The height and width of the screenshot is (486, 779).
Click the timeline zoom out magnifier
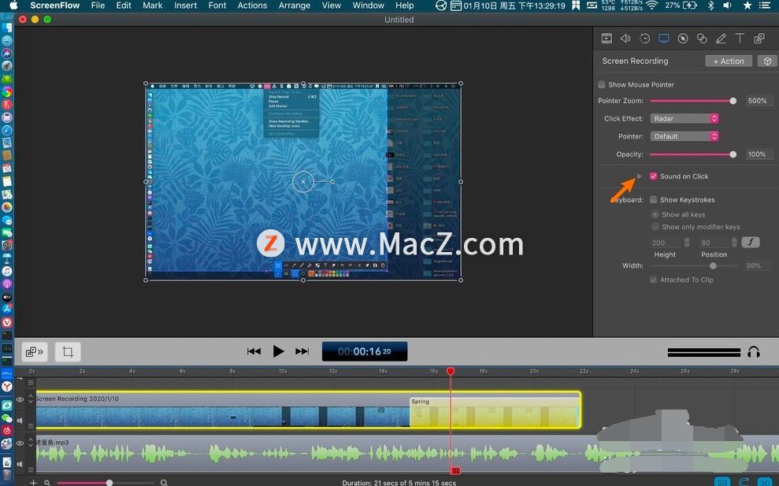click(x=46, y=483)
